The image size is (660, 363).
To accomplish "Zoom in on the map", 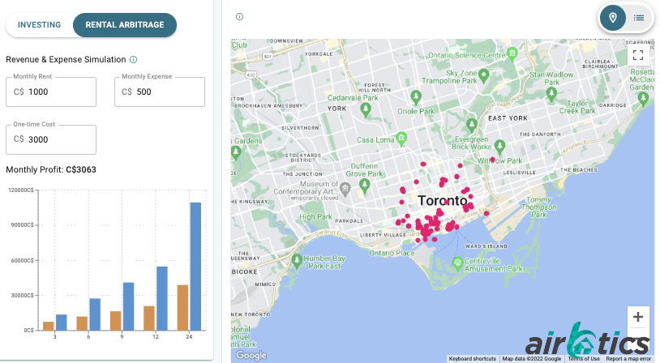I will click(x=638, y=317).
